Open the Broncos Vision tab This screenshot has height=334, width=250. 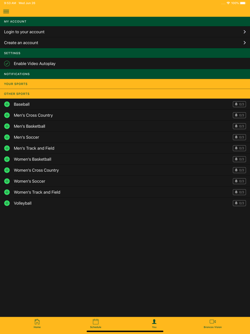click(x=213, y=324)
